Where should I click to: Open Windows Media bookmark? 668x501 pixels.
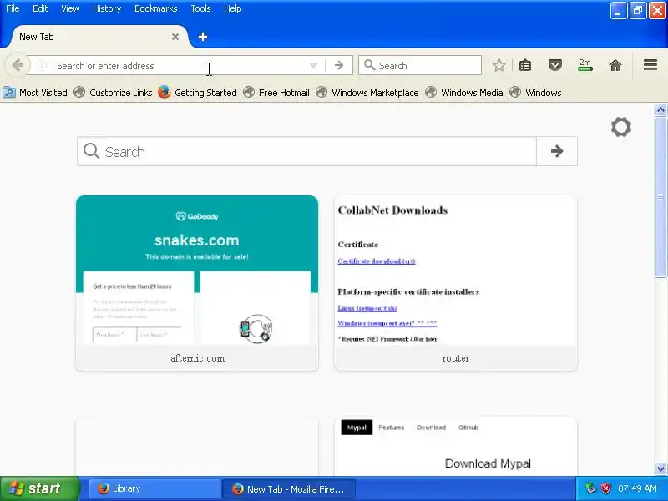464,93
